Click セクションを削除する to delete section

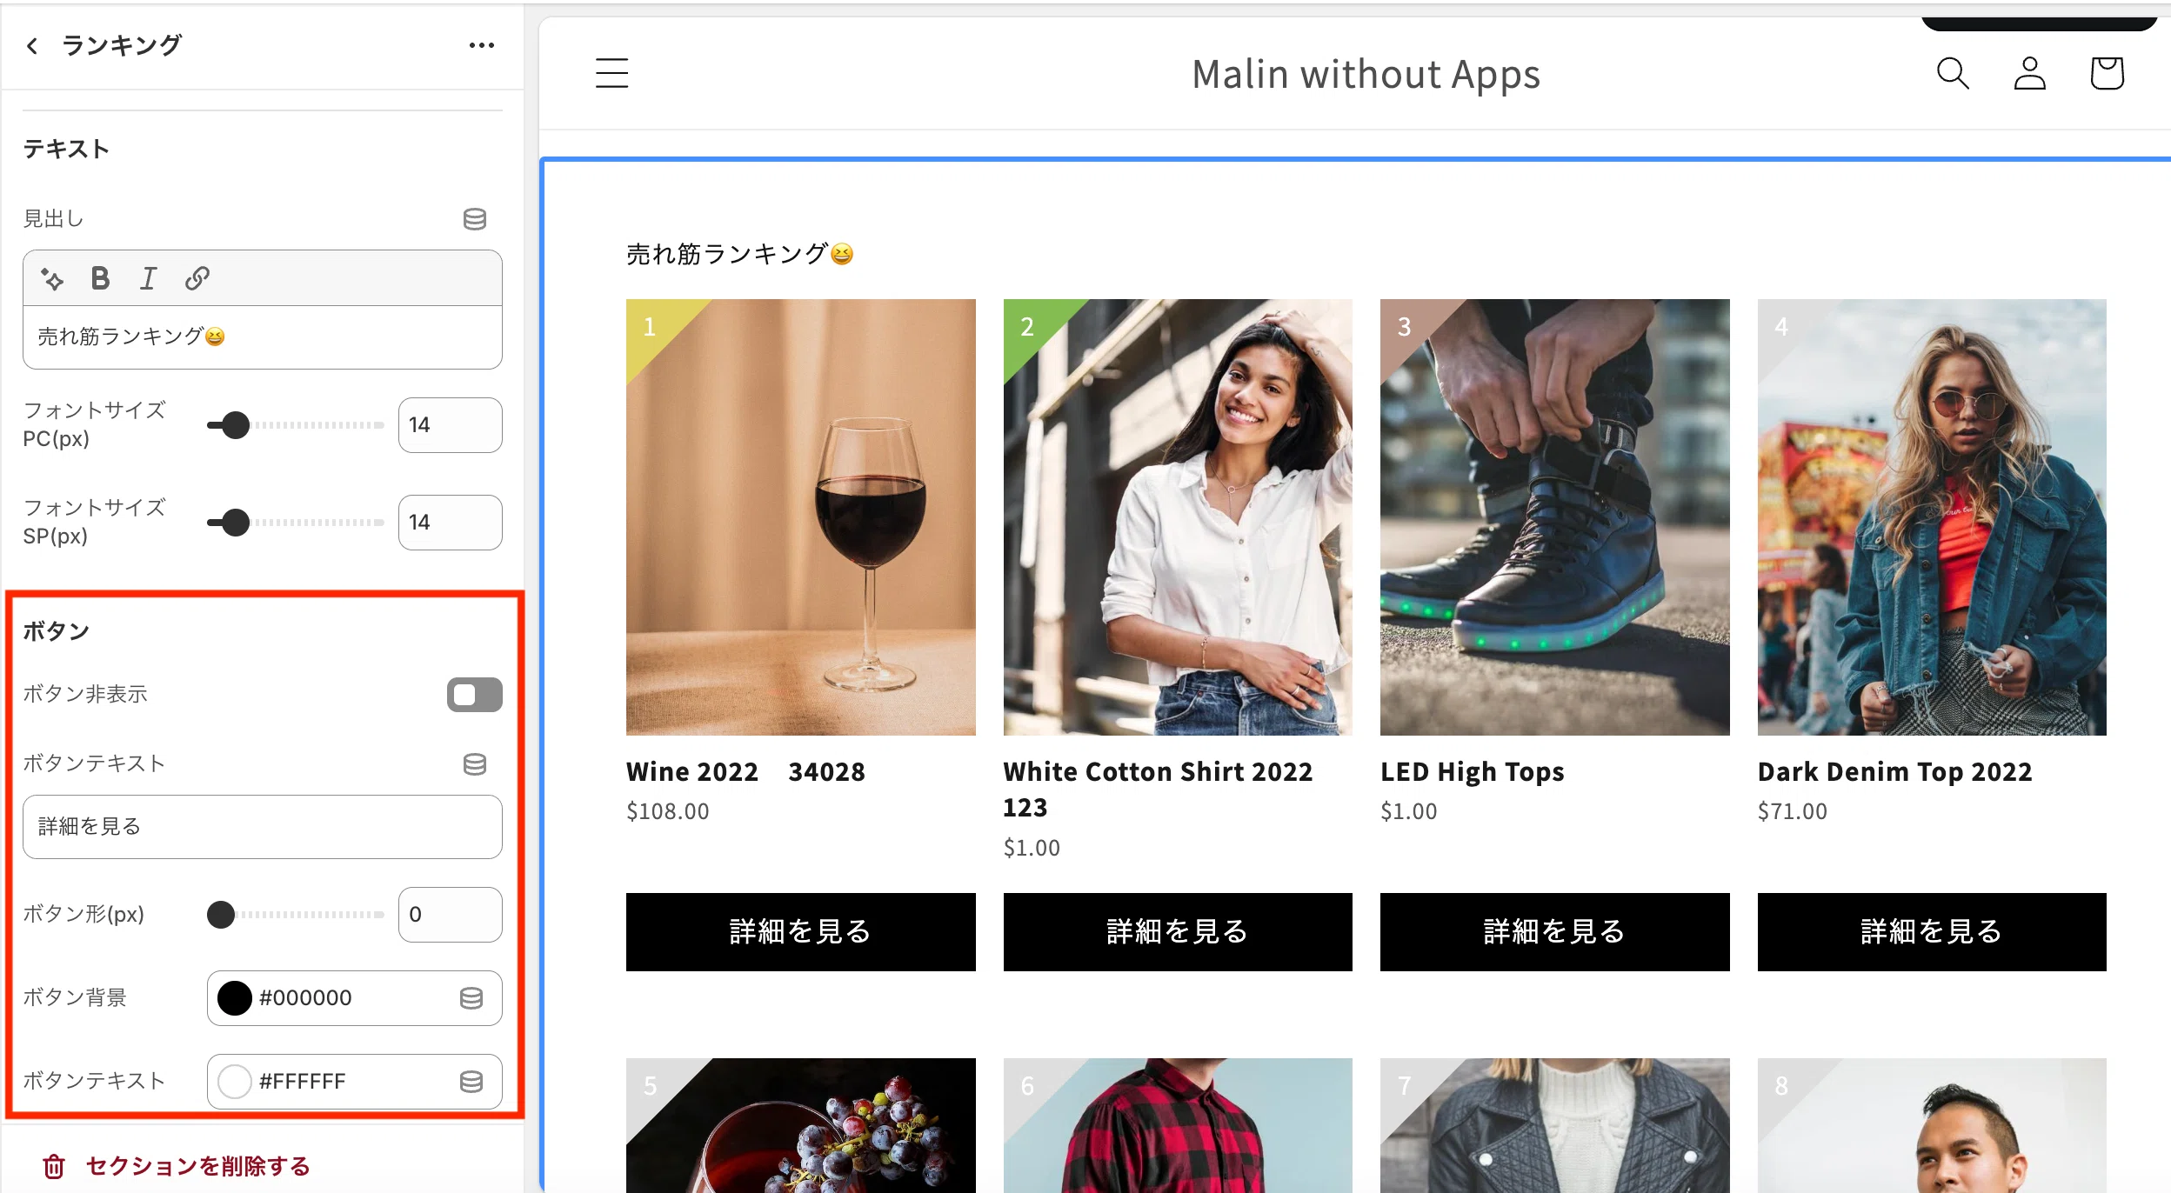pos(177,1166)
